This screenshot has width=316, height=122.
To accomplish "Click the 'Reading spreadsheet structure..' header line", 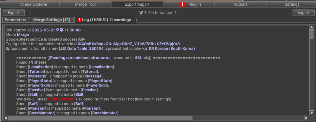I will tap(118, 58).
